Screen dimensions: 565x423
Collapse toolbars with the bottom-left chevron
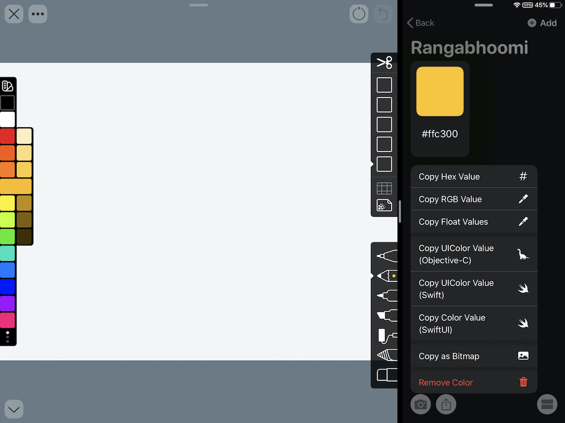point(14,409)
